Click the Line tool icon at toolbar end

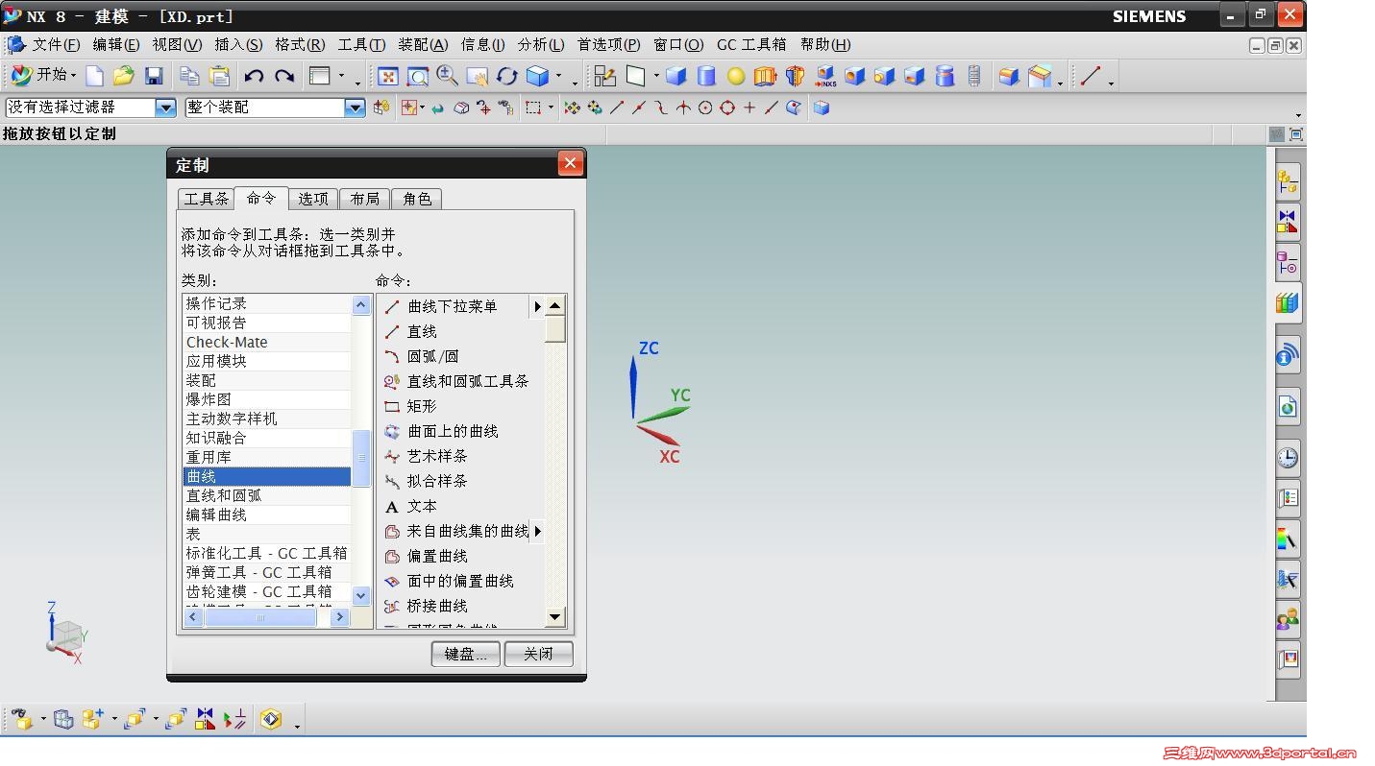(x=1090, y=76)
